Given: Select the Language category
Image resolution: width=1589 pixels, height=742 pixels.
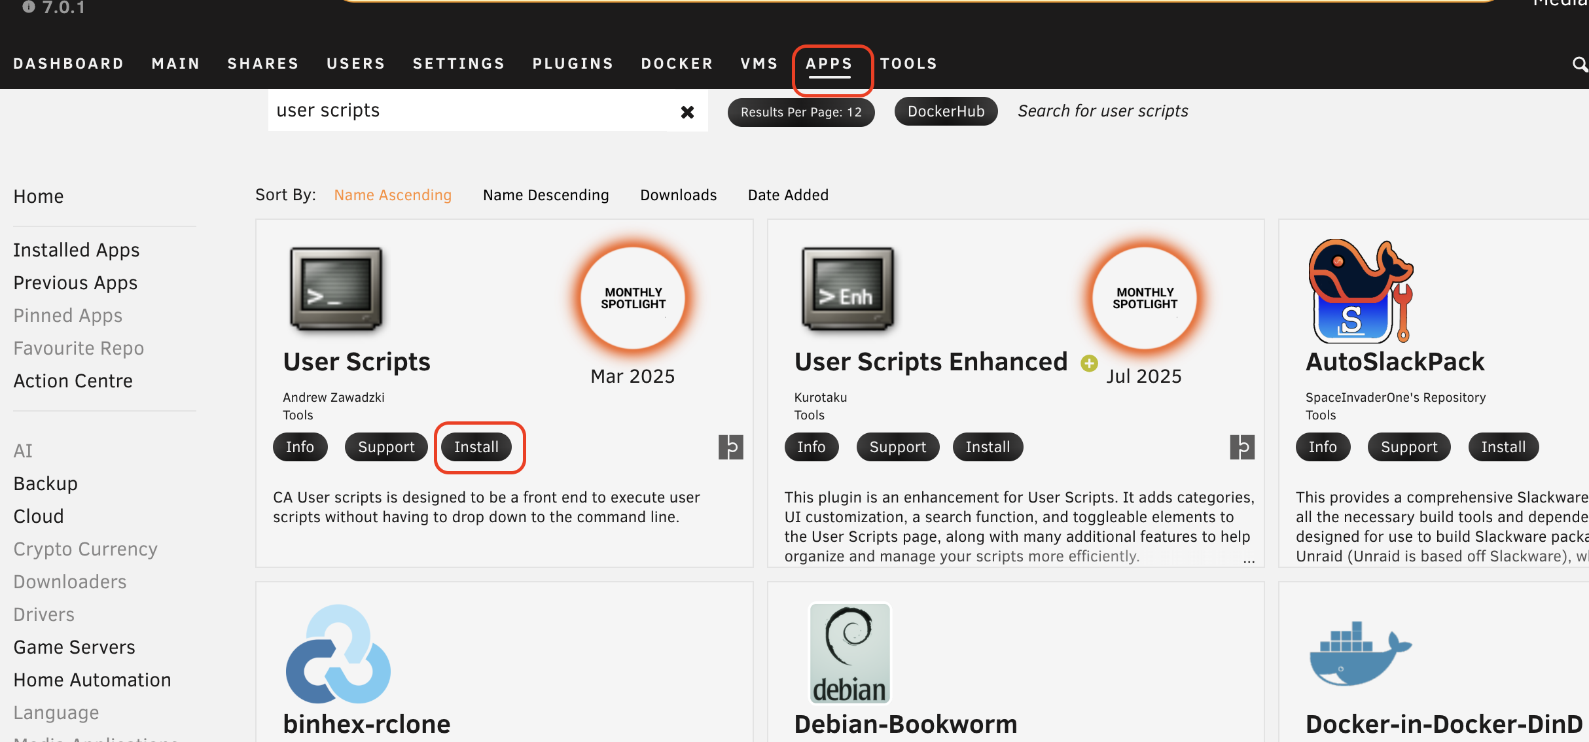Looking at the screenshot, I should click(x=56, y=713).
